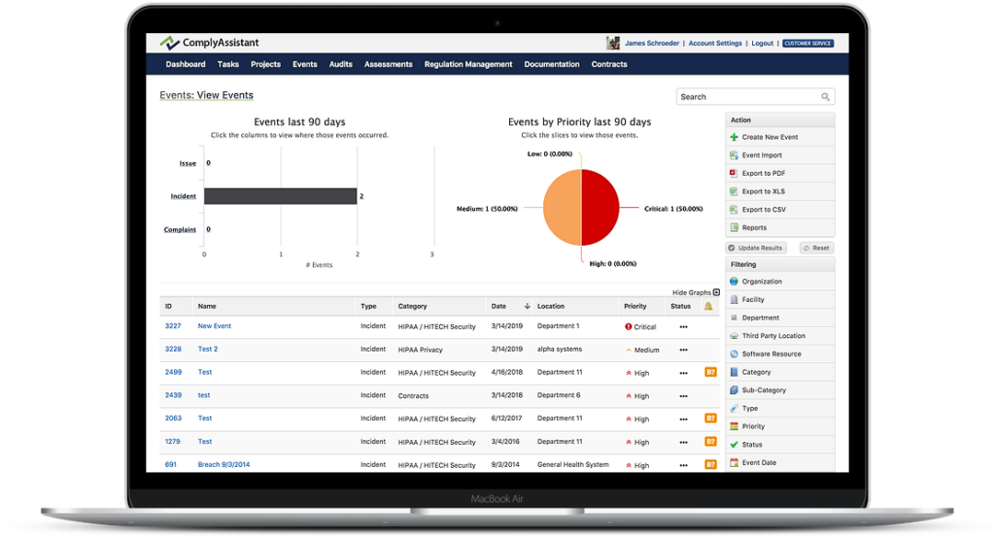Click the Export to XLS icon
Image resolution: width=995 pixels, height=536 pixels.
coord(734,191)
